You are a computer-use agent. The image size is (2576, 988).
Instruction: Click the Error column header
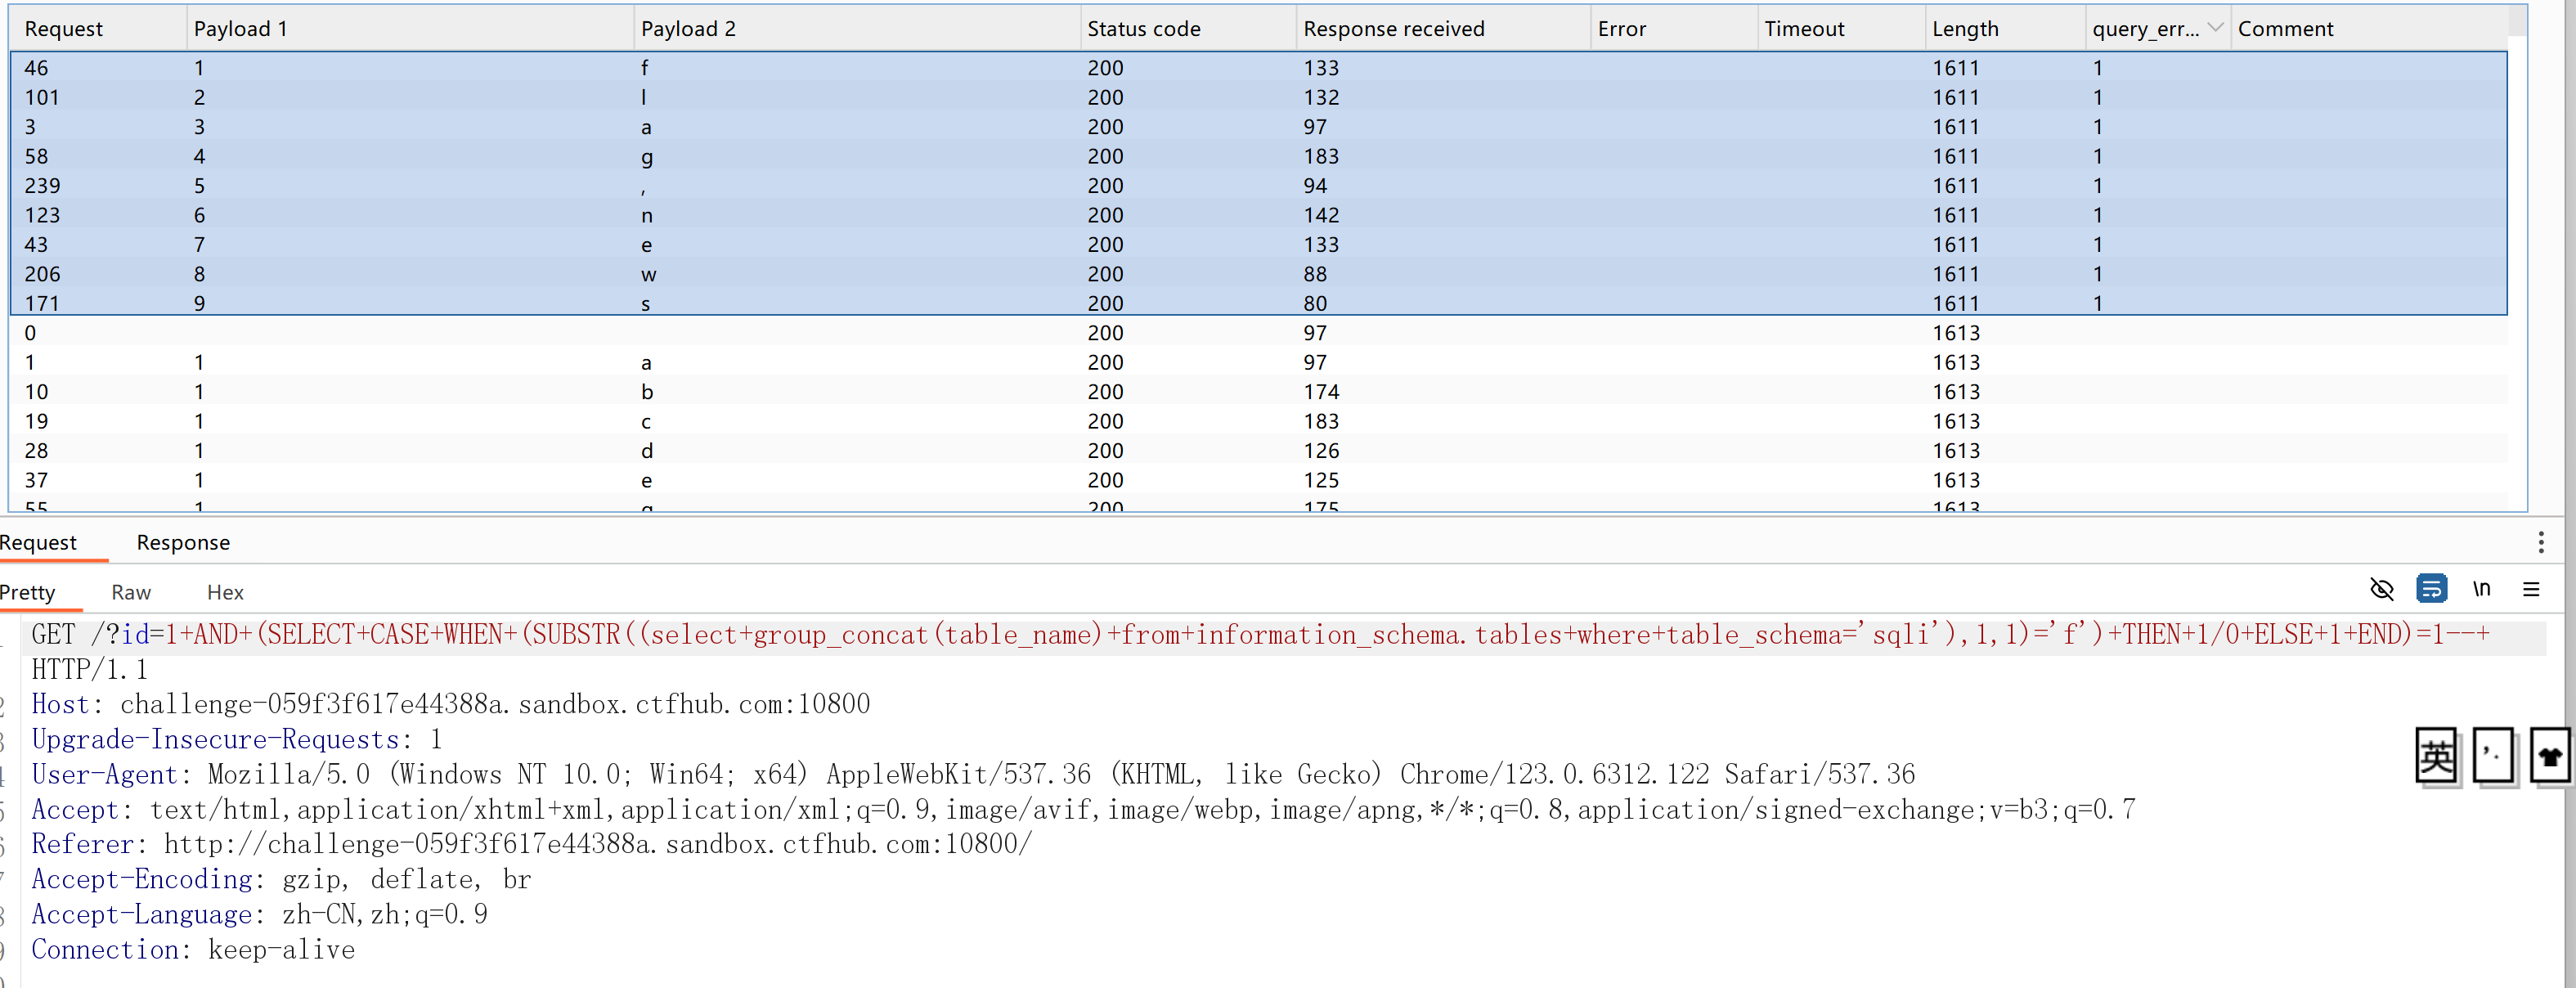[1673, 28]
